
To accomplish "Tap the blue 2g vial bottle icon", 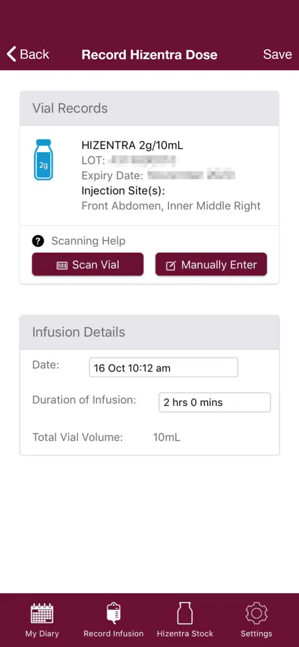I will tap(44, 160).
